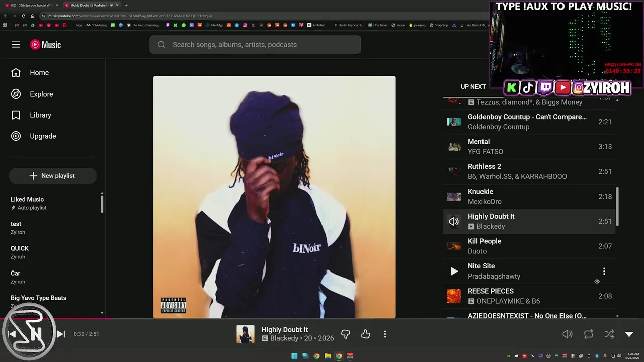Open Blackedy artist link in player bar
644x362 pixels.
coord(284,338)
